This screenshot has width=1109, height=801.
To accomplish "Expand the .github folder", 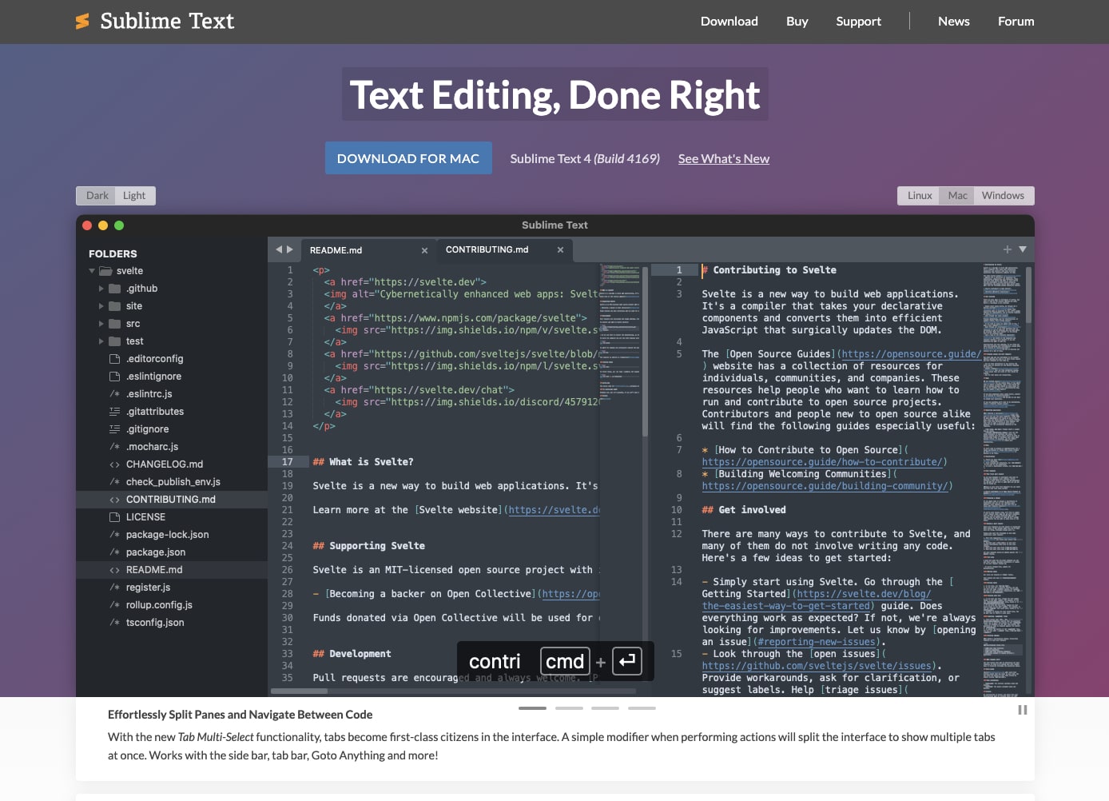I will (x=101, y=288).
